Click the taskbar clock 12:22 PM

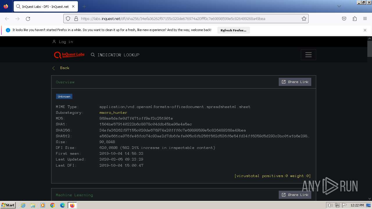(x=357, y=205)
